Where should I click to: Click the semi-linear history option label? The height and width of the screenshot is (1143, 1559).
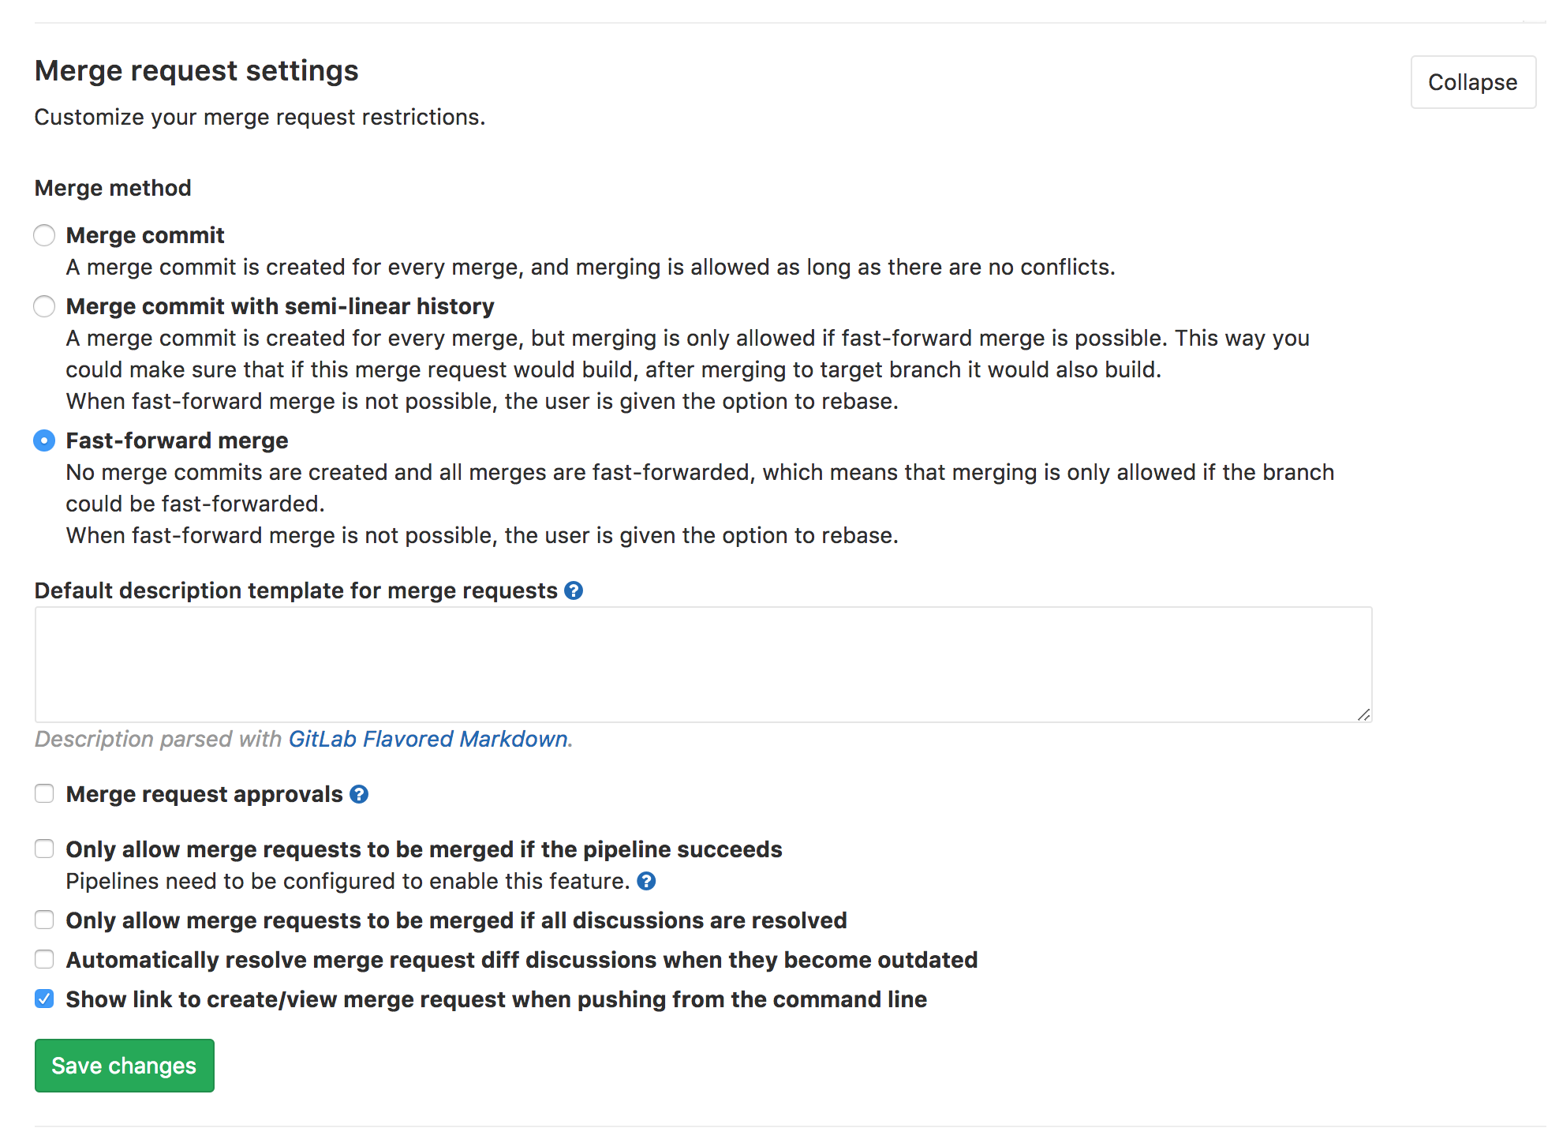280,306
